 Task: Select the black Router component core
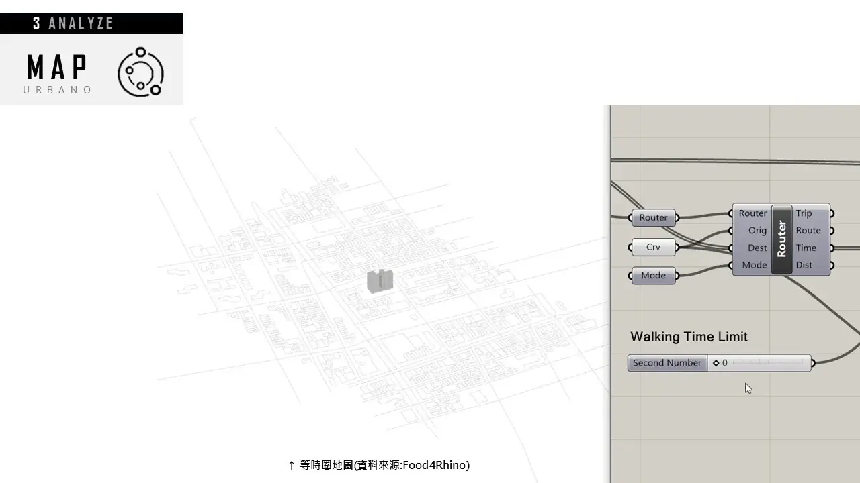coord(781,239)
